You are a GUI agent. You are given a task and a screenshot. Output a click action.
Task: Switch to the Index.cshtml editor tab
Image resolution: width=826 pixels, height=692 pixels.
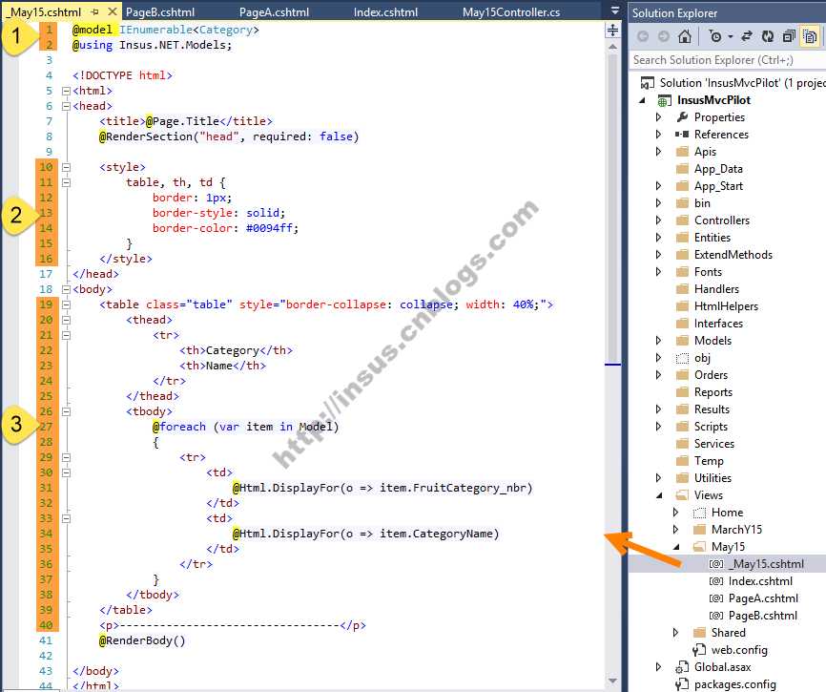(x=385, y=12)
